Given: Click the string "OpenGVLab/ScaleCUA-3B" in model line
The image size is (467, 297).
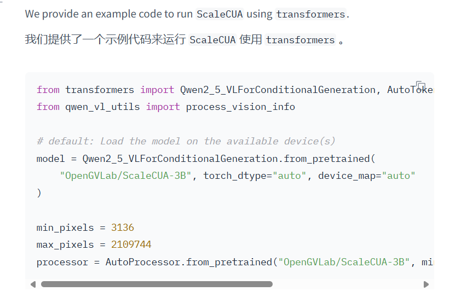Looking at the screenshot, I should 125,176.
